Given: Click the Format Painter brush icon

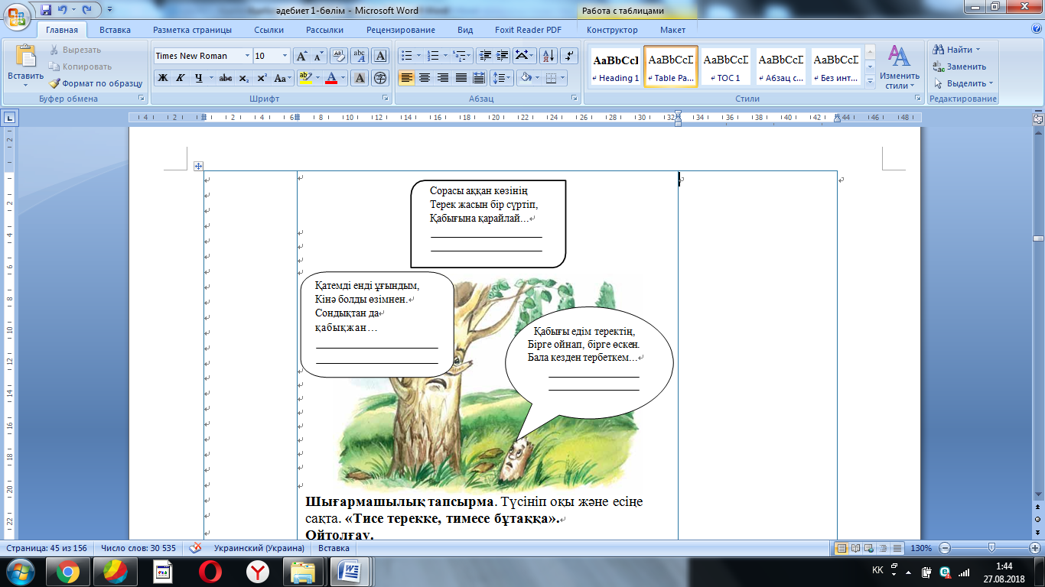Looking at the screenshot, I should [x=55, y=83].
